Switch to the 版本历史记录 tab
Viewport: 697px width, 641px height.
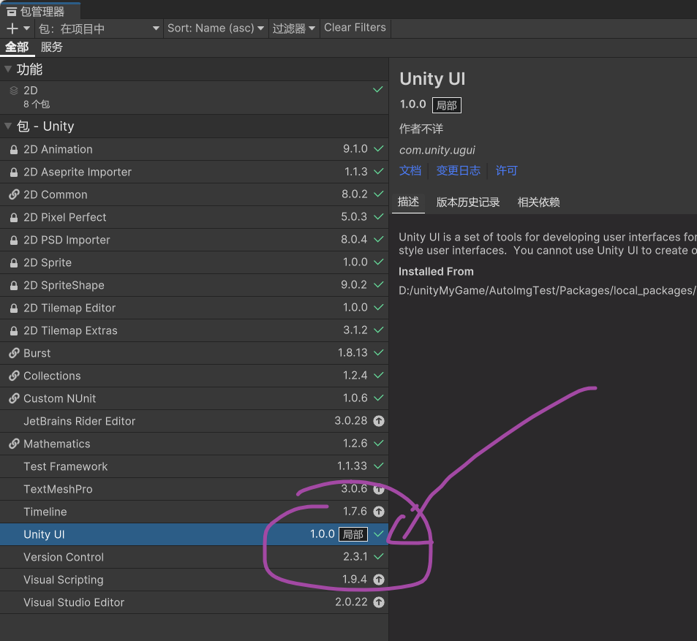pyautogui.click(x=467, y=202)
